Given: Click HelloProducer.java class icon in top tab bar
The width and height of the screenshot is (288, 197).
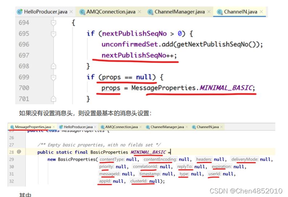Looking at the screenshot, I should click(x=20, y=12).
